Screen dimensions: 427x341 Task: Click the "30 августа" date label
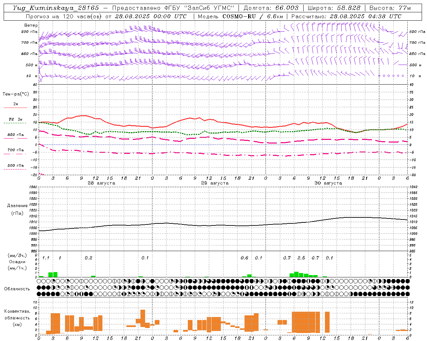point(328,183)
